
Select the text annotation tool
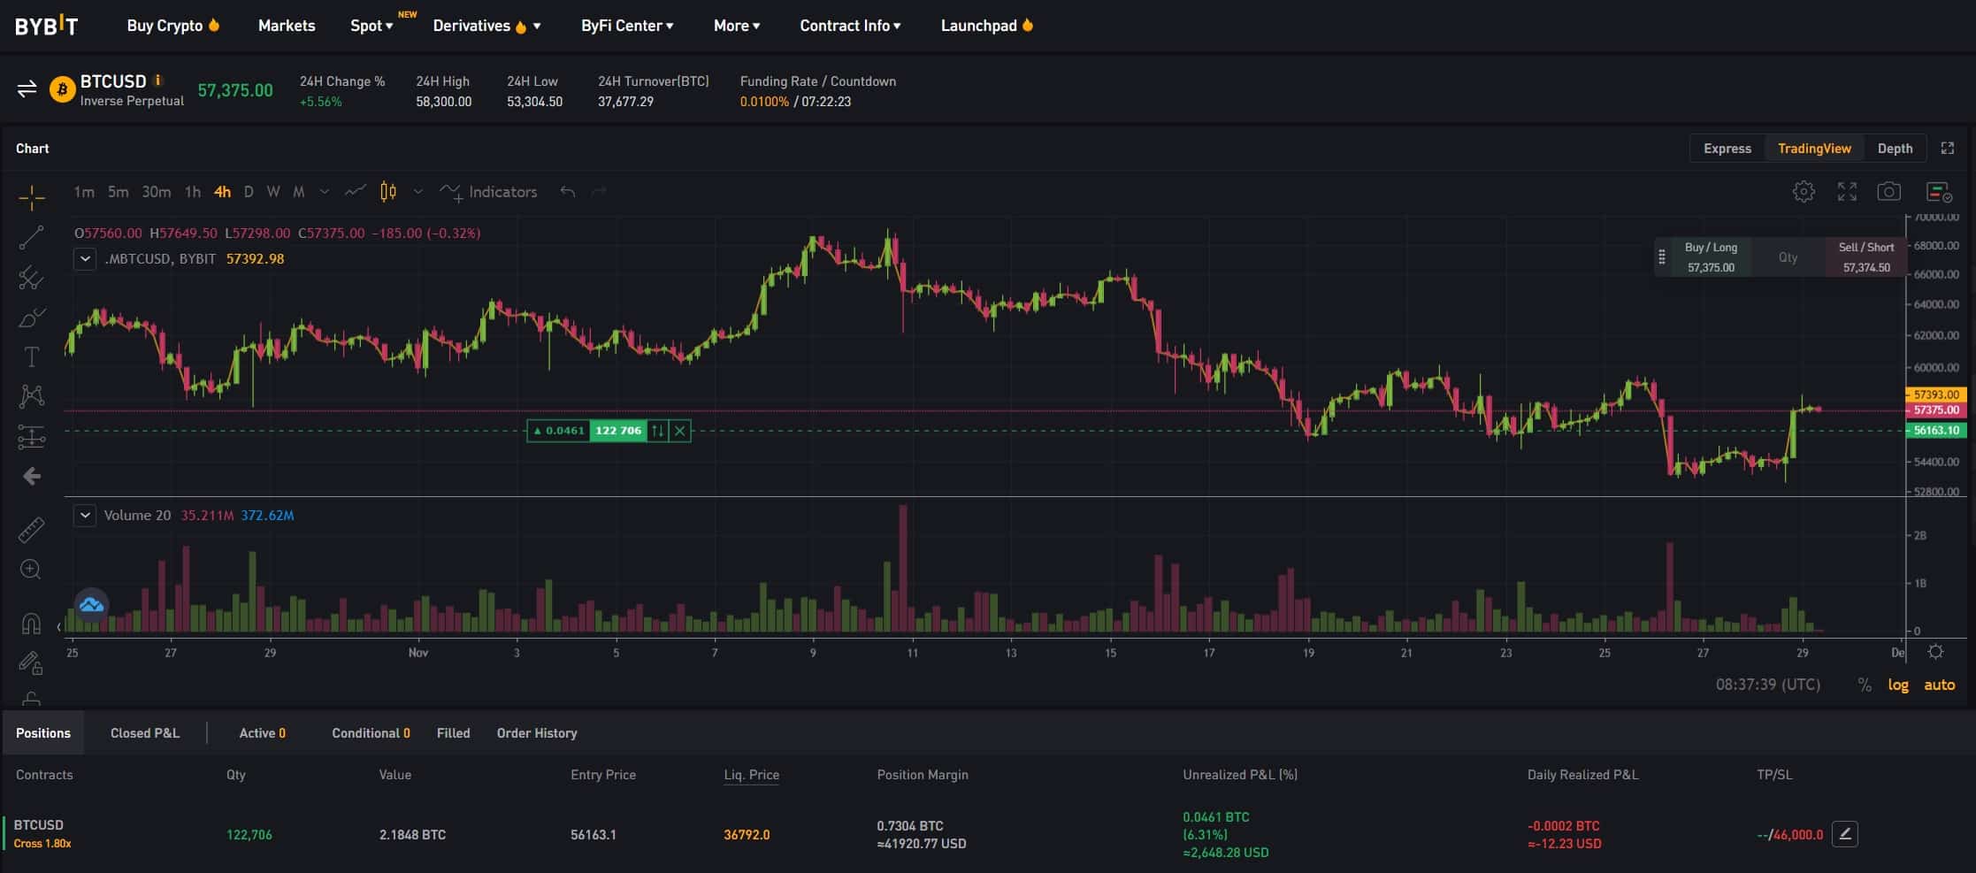(x=32, y=357)
